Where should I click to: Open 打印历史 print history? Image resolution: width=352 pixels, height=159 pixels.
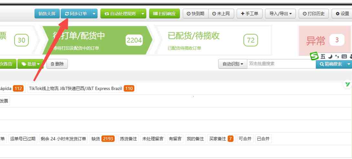(314, 14)
